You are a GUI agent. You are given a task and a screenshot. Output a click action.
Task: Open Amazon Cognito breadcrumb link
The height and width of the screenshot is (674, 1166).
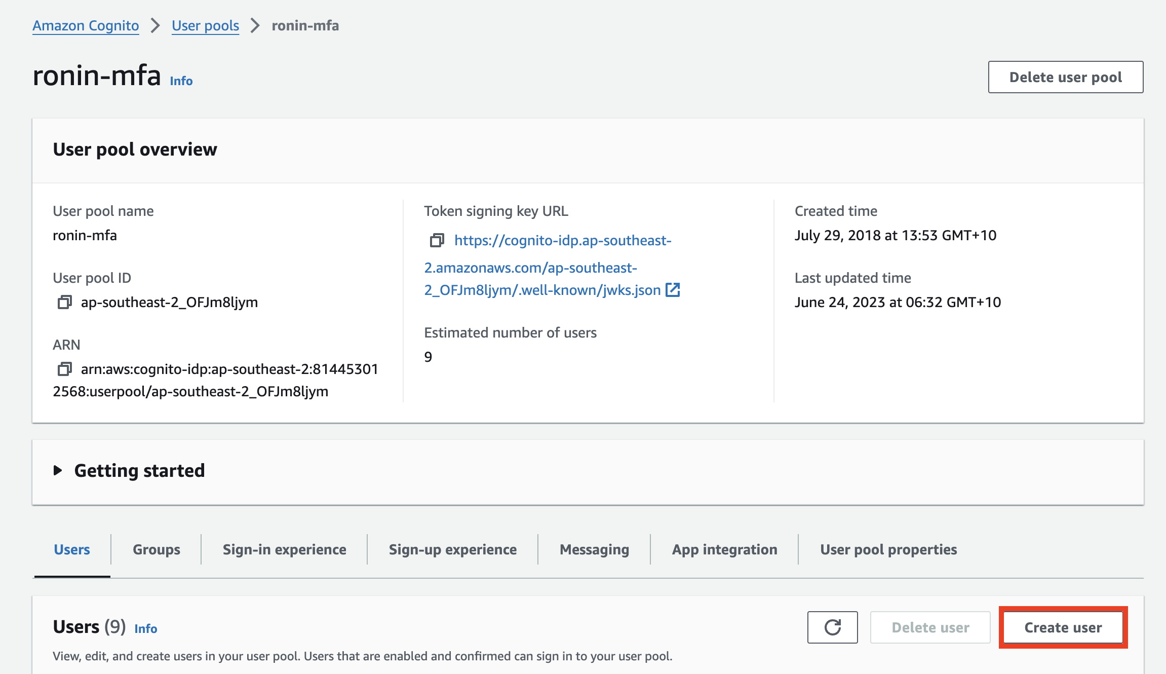click(x=86, y=25)
